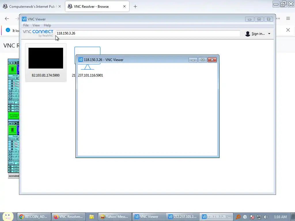The height and width of the screenshot is (221, 295).
Task: Minimize the outer remote desktop window
Action: 276,4
